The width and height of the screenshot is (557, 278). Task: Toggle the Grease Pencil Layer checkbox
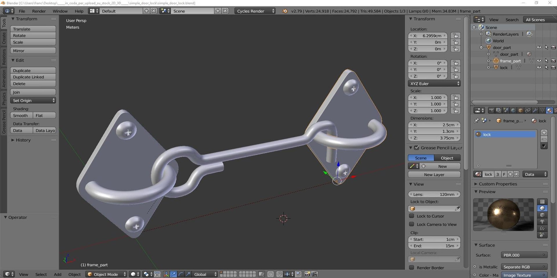417,148
